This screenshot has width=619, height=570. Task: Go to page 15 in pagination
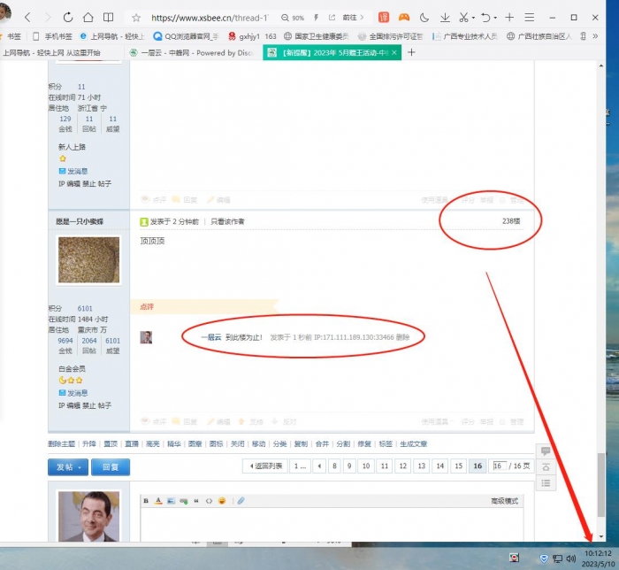(458, 466)
